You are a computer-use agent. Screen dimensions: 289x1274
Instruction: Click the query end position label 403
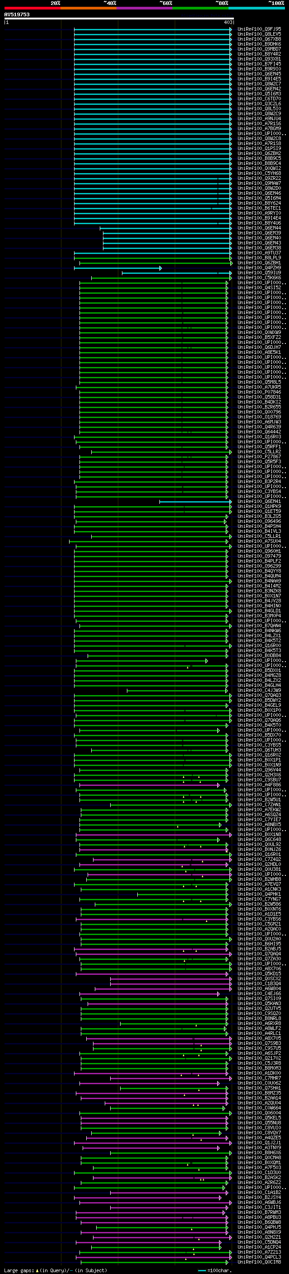pos(228,22)
